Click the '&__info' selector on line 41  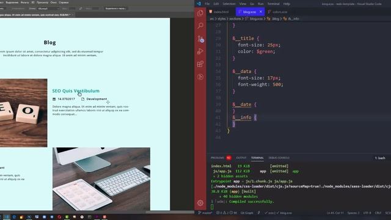(242, 117)
